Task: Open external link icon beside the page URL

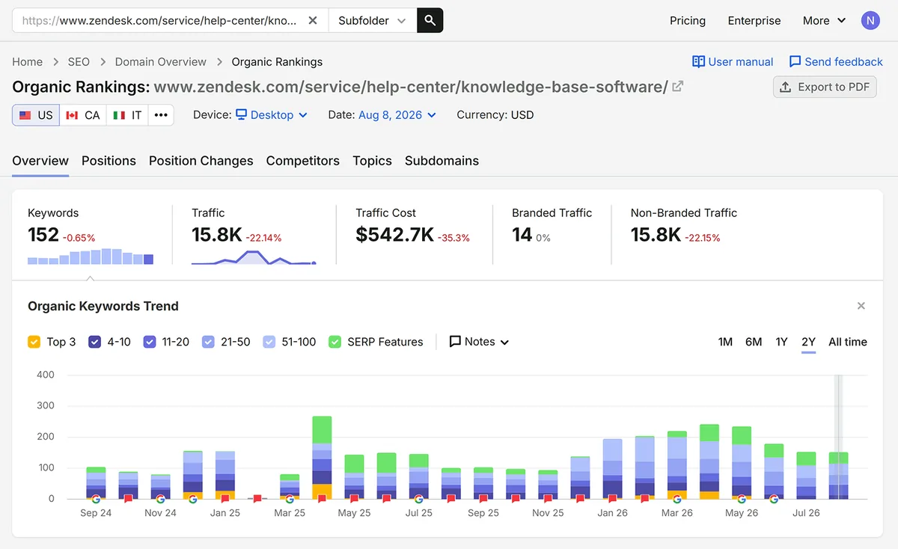Action: tap(678, 86)
